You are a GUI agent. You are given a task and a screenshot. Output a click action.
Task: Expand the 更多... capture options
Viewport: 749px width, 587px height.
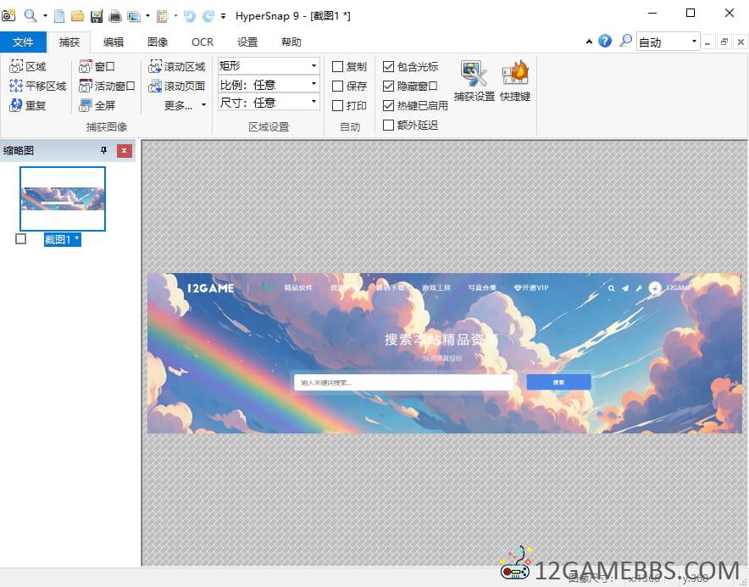click(186, 105)
